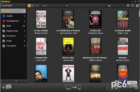
Task: Click the 'A Confederacy of Dunces' title
Action: coord(68,31)
